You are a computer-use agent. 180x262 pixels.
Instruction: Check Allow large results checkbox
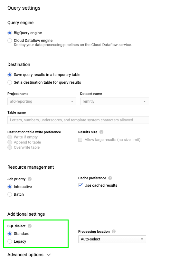80,140
